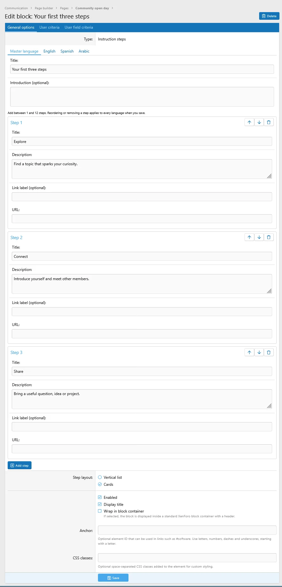Viewport: 282px width, 587px height.
Task: Click the 'Step 2' heading
Action: [x=16, y=237]
